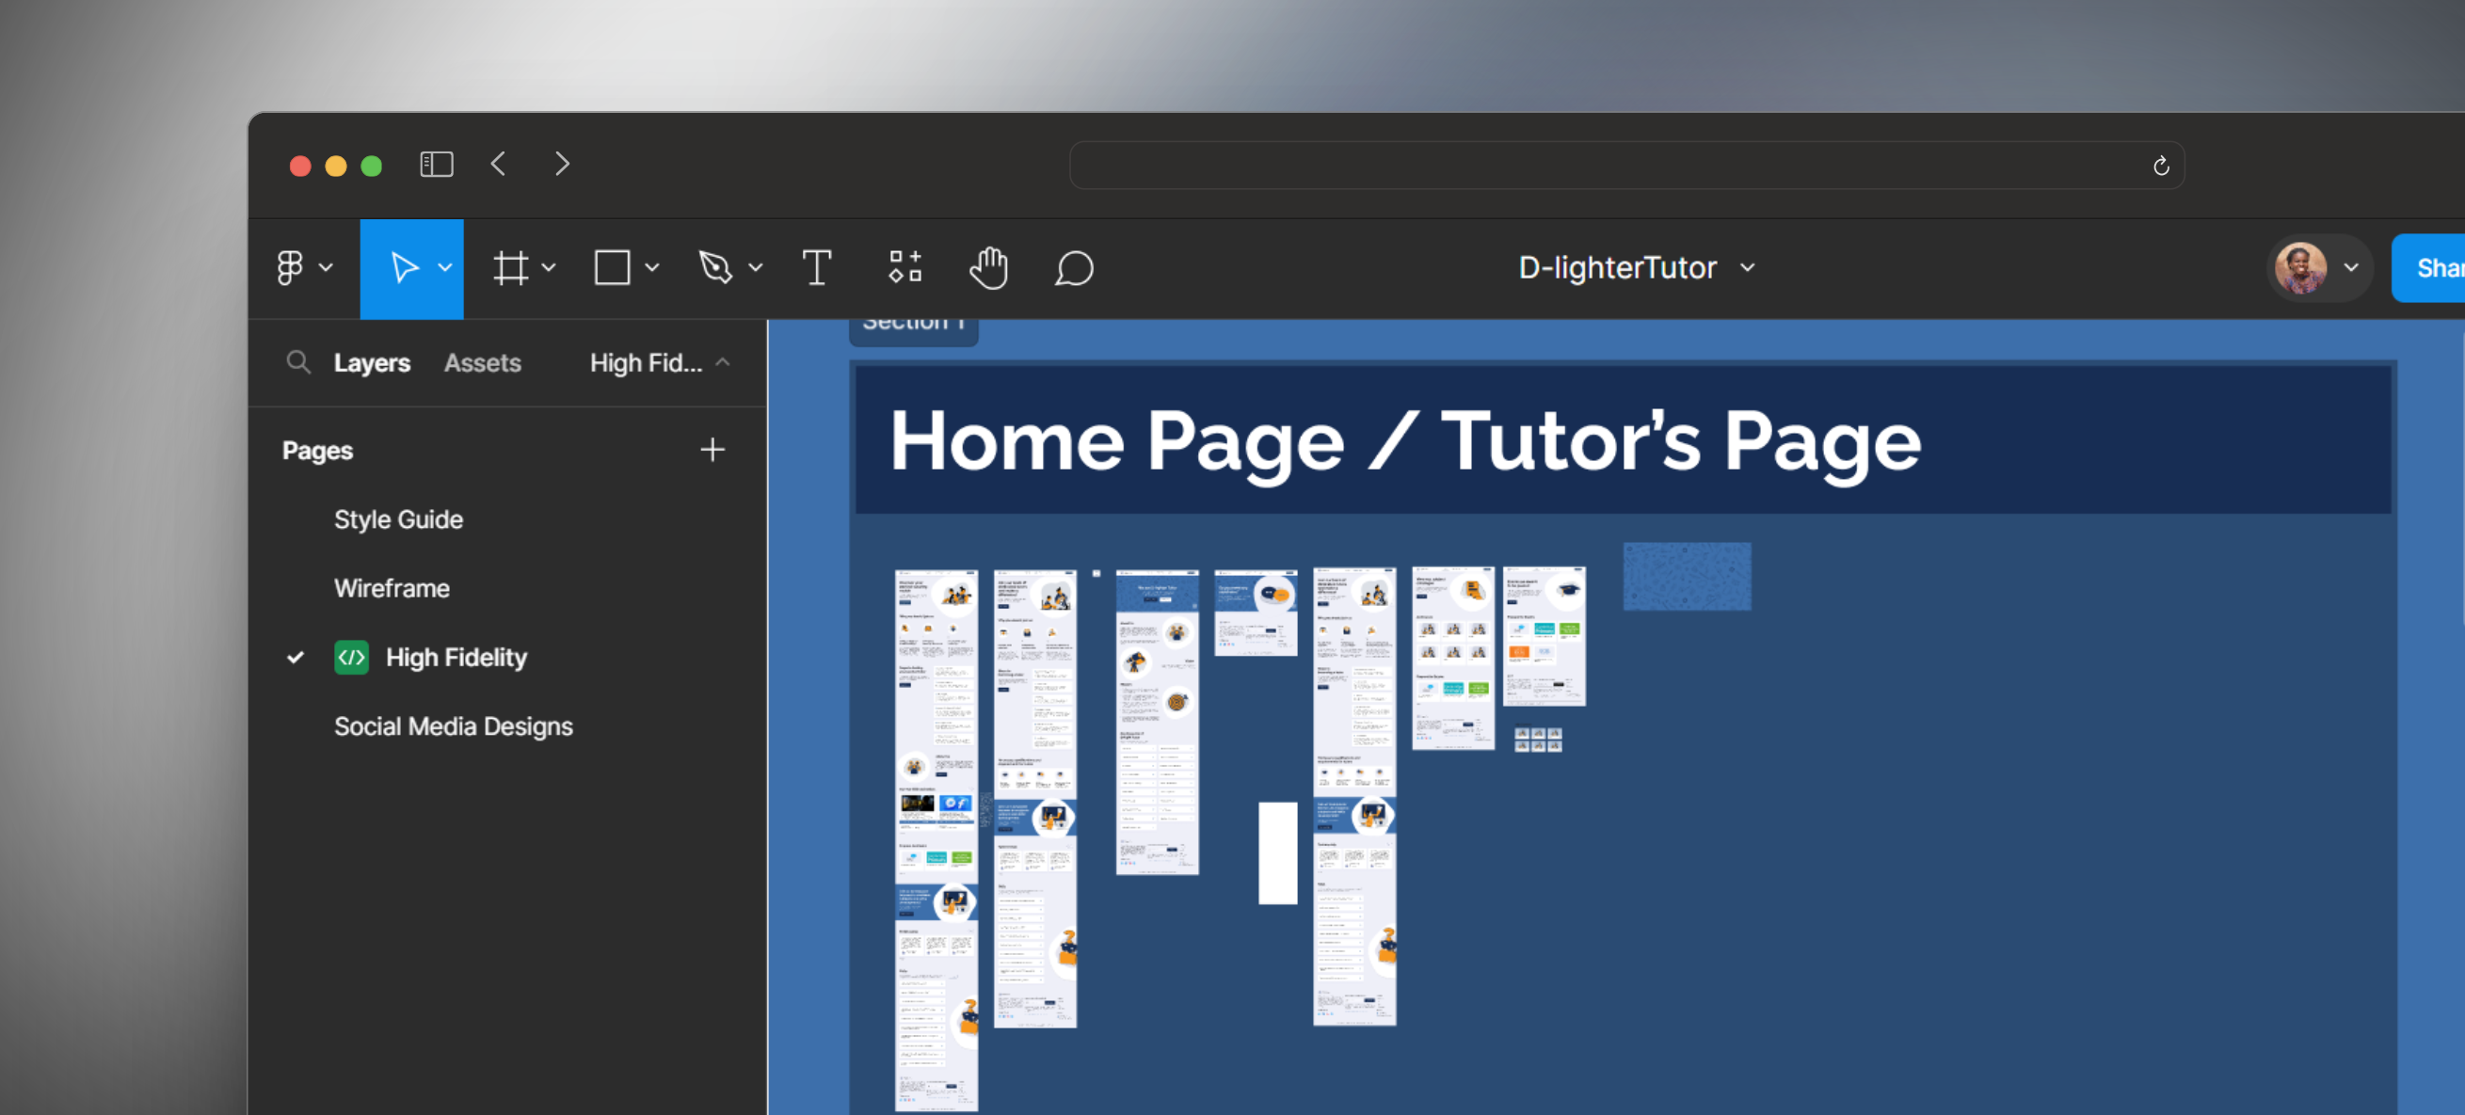
Task: Activate the Hand tool
Action: click(x=988, y=268)
